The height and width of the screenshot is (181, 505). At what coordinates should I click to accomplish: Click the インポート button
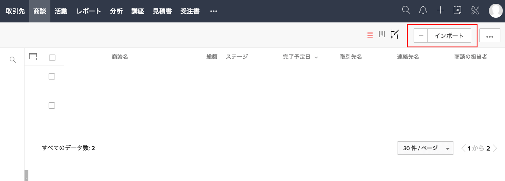tap(449, 36)
